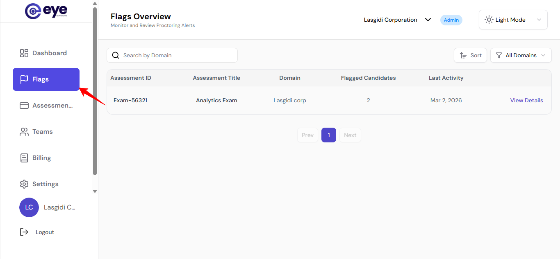This screenshot has height=259, width=560.
Task: Select the Flags menu item
Action: pyautogui.click(x=46, y=79)
